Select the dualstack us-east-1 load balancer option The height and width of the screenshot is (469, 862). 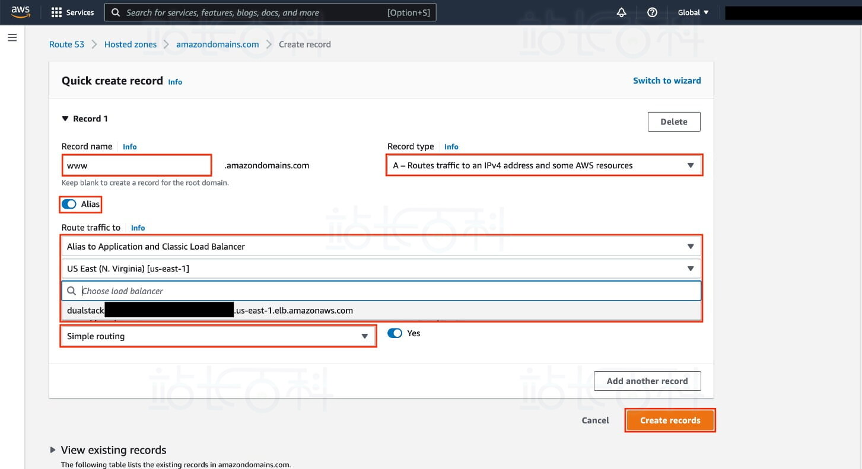381,311
